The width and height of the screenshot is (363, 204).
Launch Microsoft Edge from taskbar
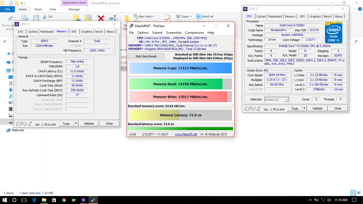point(34,200)
